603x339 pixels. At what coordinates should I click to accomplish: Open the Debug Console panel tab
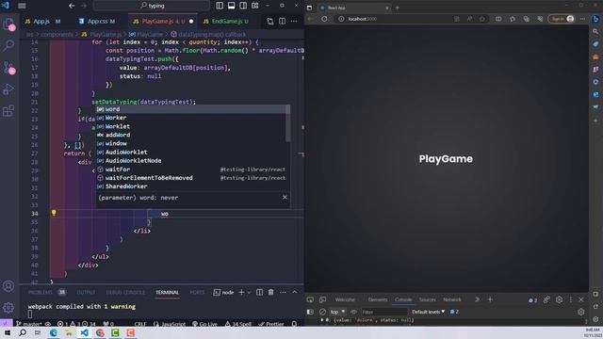125,293
